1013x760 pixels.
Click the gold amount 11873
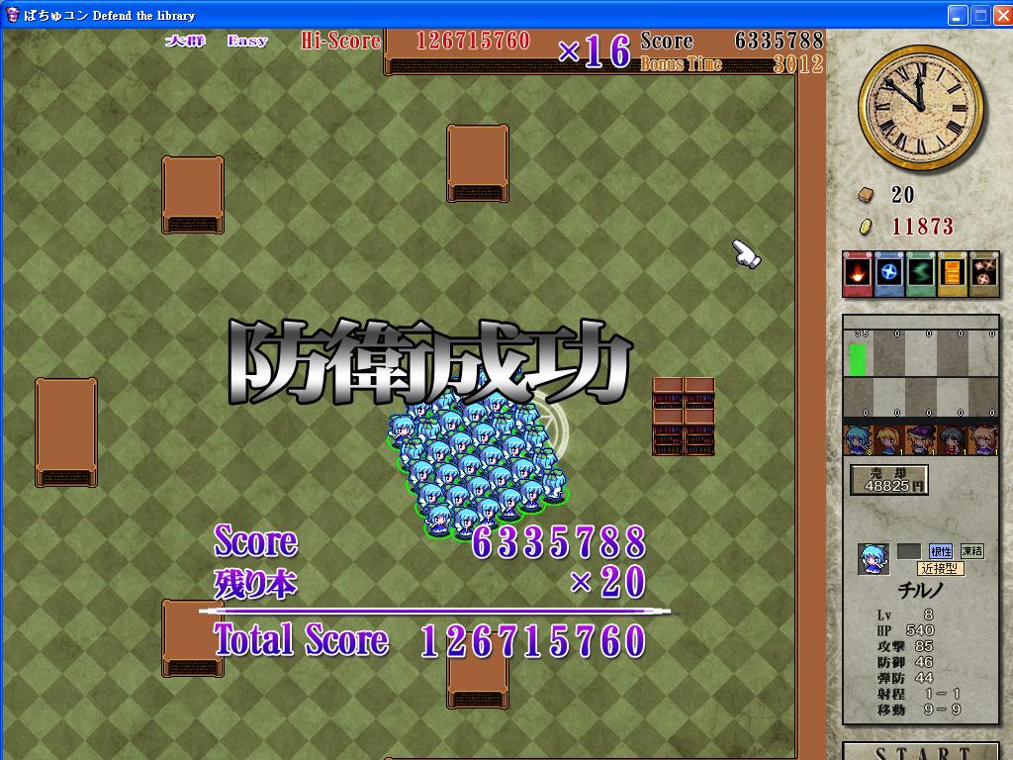923,227
